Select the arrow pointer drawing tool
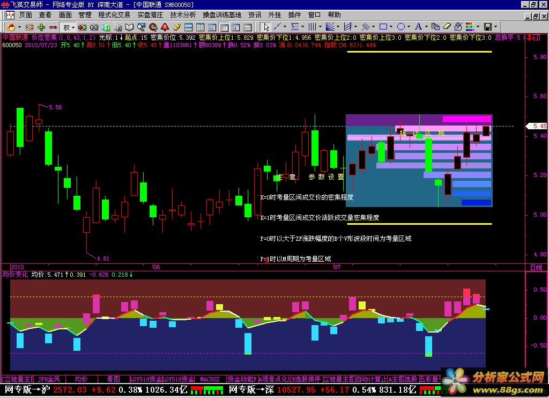Image resolution: width=549 pixels, height=398 pixels. [x=266, y=27]
